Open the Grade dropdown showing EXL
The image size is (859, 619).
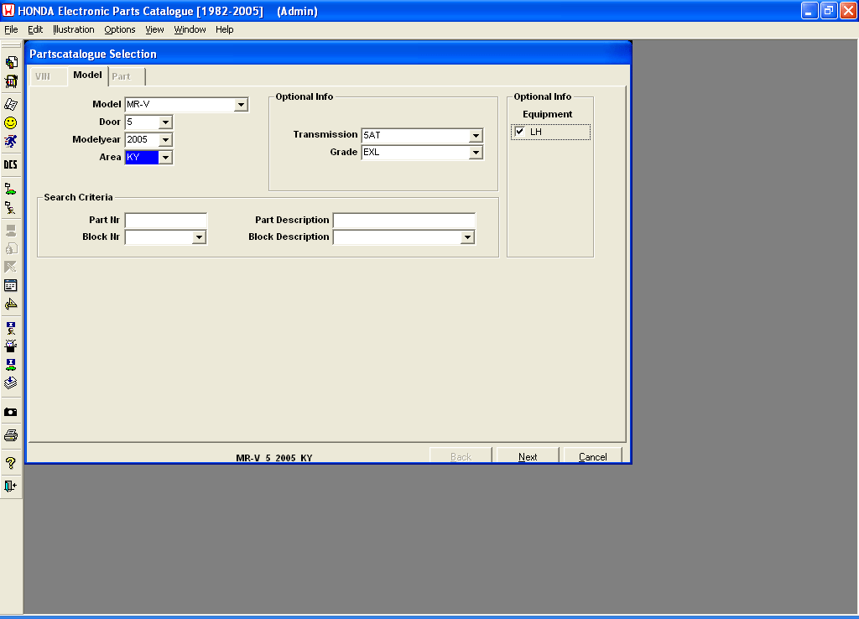point(476,153)
